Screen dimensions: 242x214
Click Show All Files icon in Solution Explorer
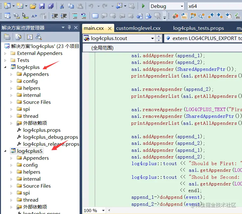18,37
